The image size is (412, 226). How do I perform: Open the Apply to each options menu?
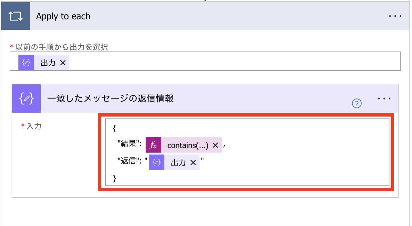pos(396,16)
